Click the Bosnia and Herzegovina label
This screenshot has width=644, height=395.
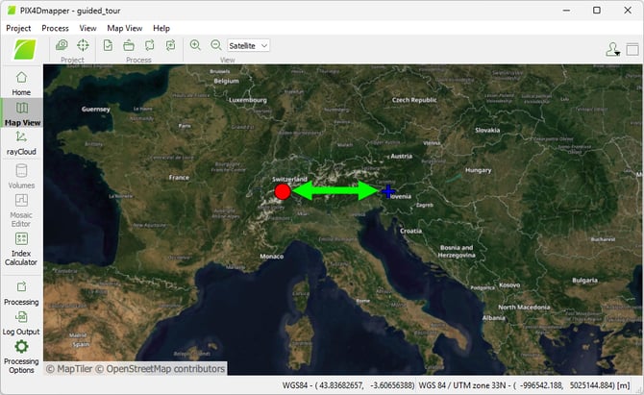457,251
